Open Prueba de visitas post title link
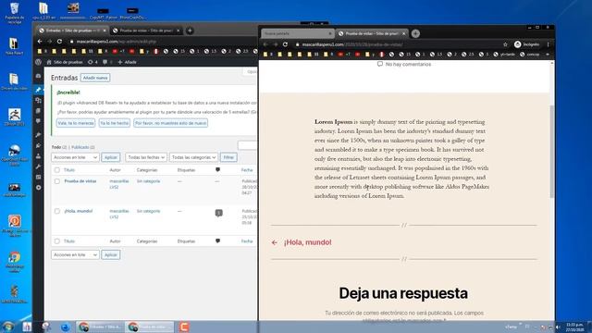Image resolution: width=592 pixels, height=333 pixels. (x=80, y=181)
